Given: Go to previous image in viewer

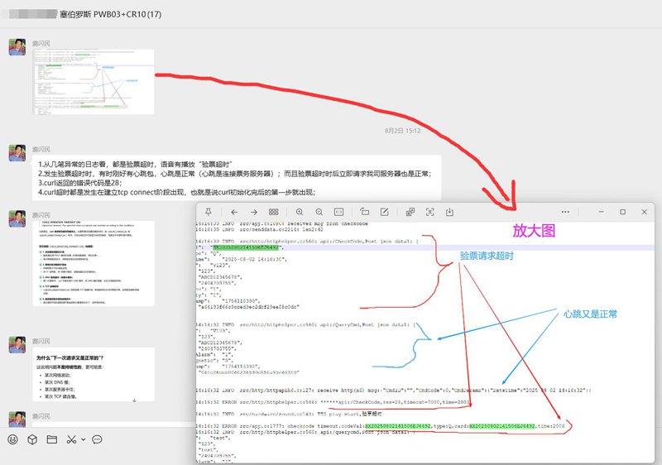Looking at the screenshot, I should point(235,213).
